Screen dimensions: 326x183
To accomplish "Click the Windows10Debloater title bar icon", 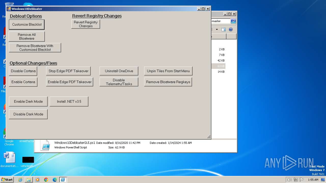I will (9, 9).
